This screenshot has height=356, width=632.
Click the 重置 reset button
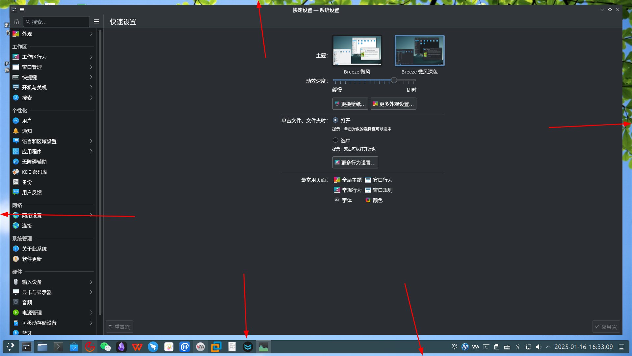[x=120, y=327]
